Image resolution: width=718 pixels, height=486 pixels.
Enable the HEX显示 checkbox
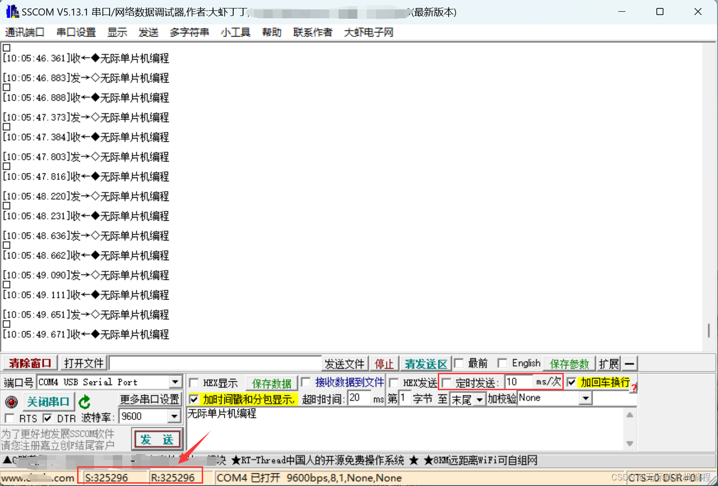(x=194, y=382)
